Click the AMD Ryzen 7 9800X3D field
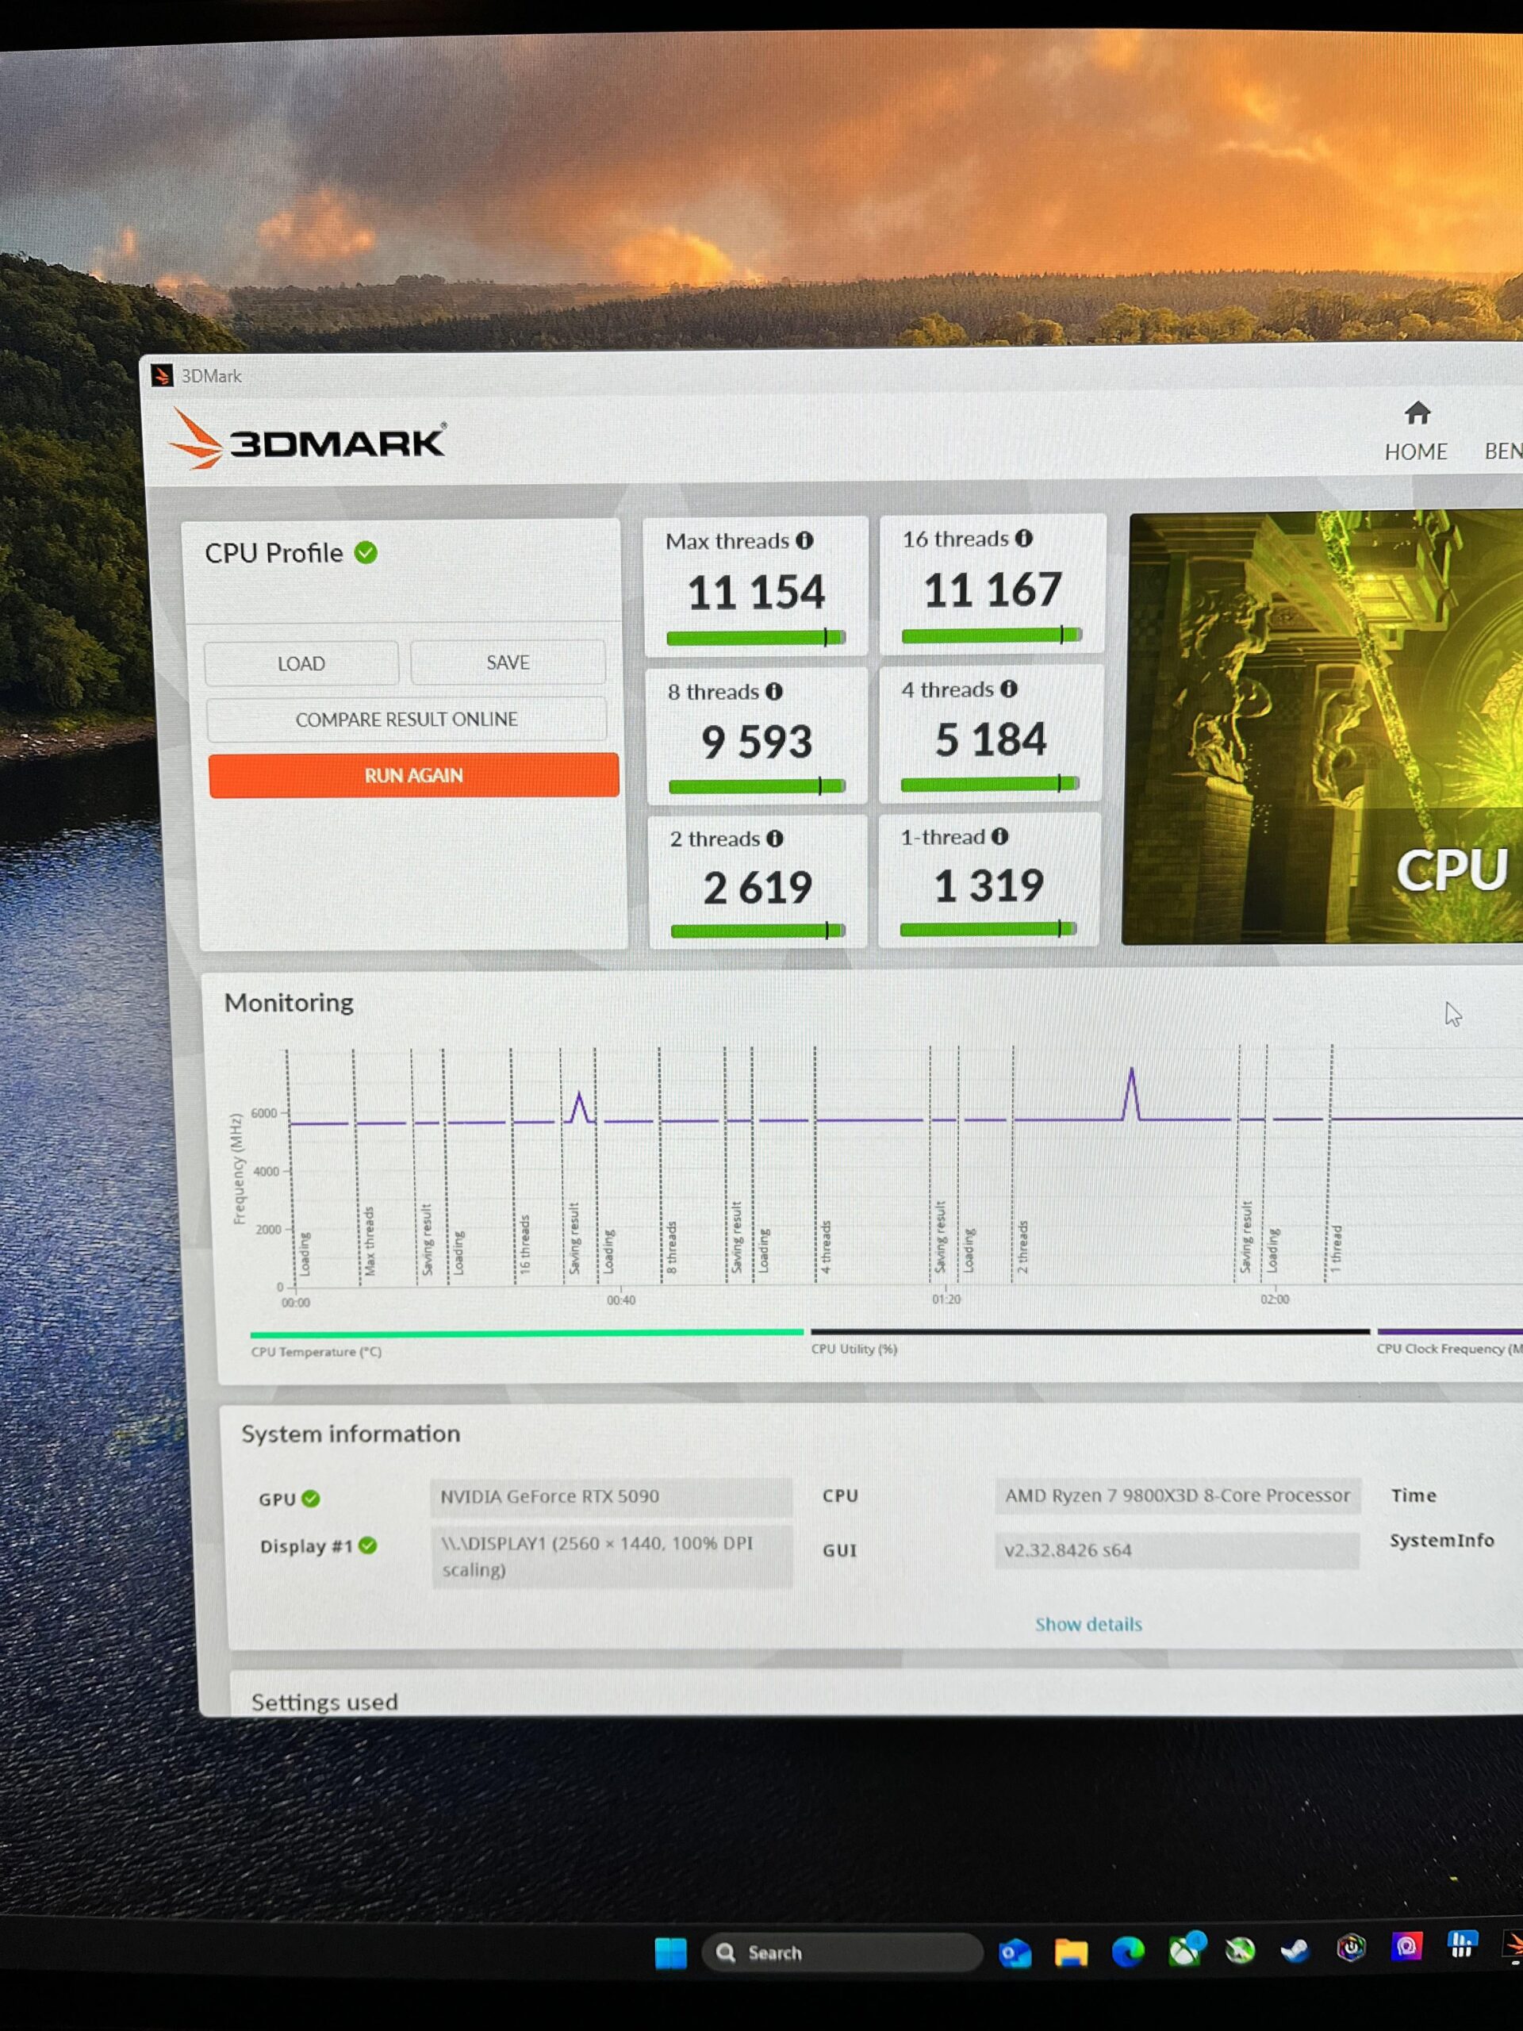Image resolution: width=1523 pixels, height=2031 pixels. click(1177, 1495)
